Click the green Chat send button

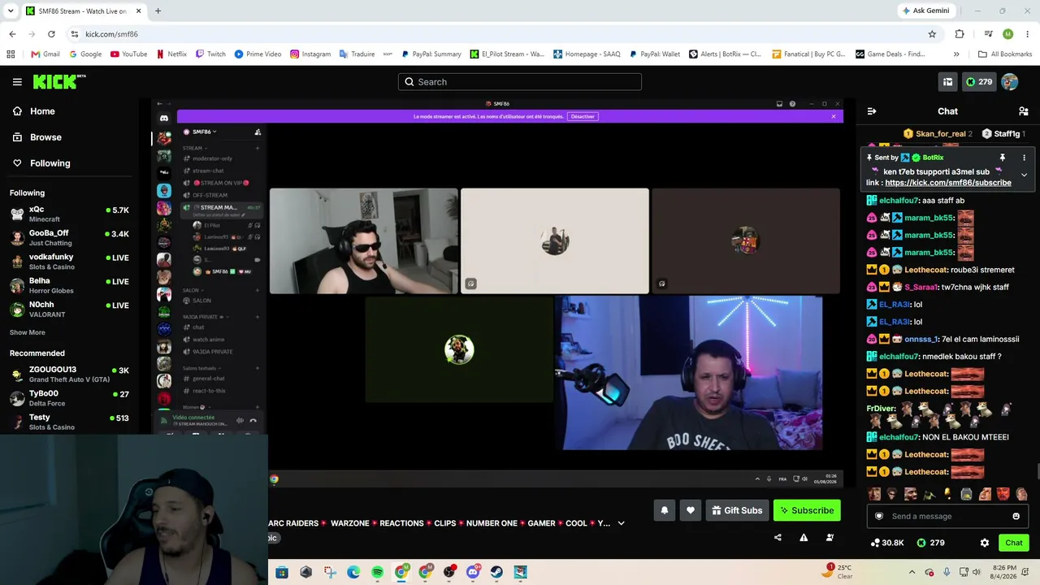coord(1014,543)
